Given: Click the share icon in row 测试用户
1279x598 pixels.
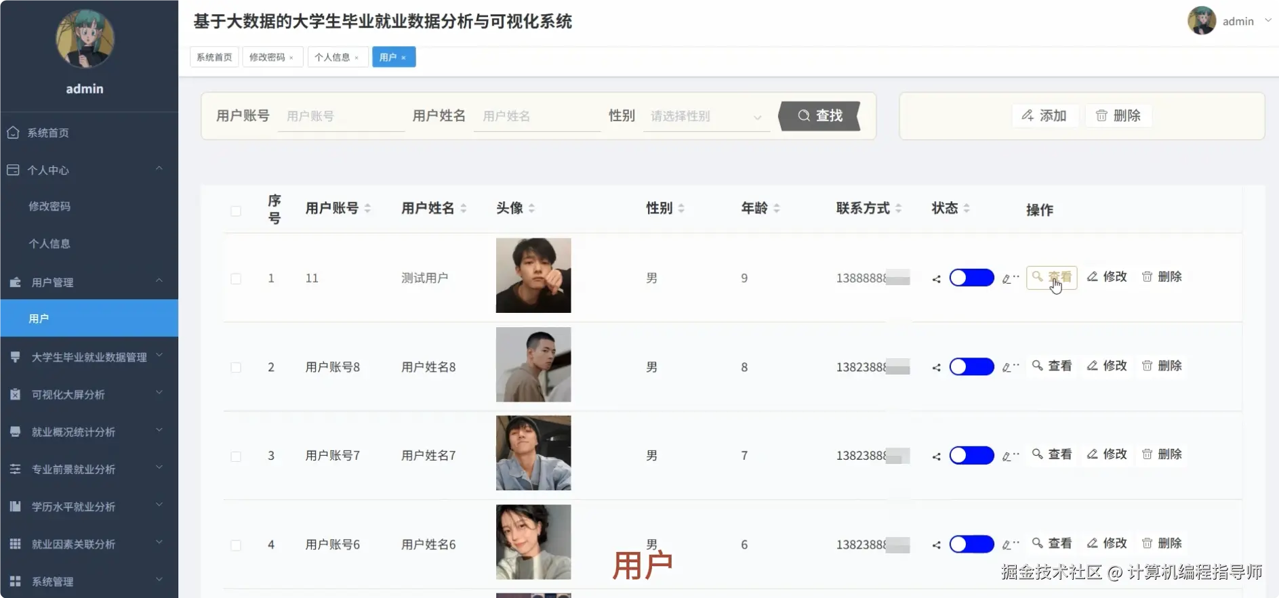Looking at the screenshot, I should click(936, 279).
